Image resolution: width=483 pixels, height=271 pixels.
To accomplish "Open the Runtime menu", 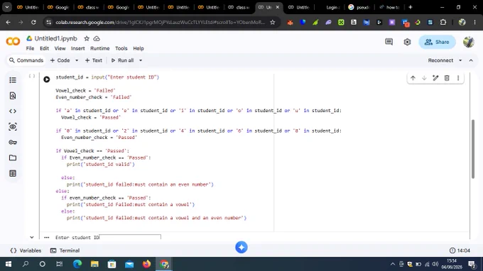I will point(100,48).
